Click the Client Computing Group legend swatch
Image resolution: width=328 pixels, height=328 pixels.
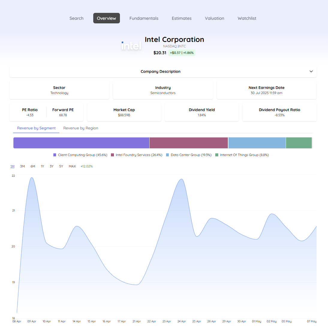(x=55, y=155)
